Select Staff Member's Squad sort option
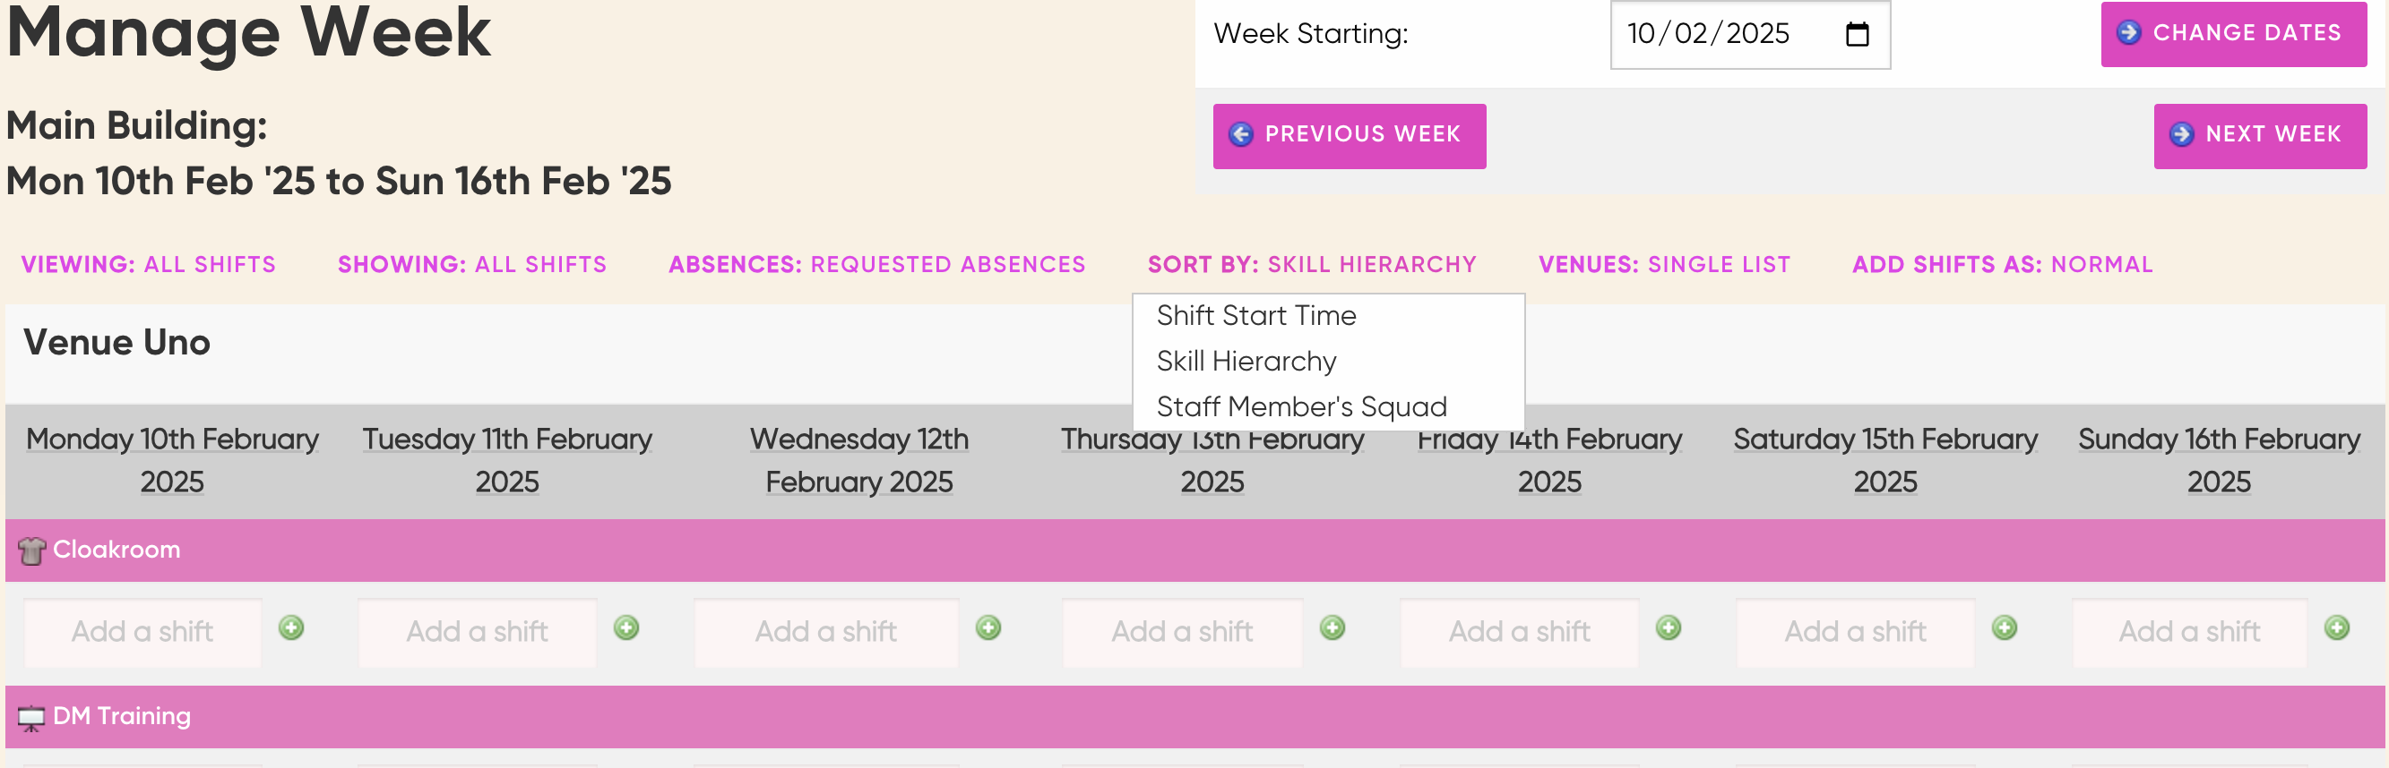This screenshot has height=768, width=2389. pos(1301,405)
